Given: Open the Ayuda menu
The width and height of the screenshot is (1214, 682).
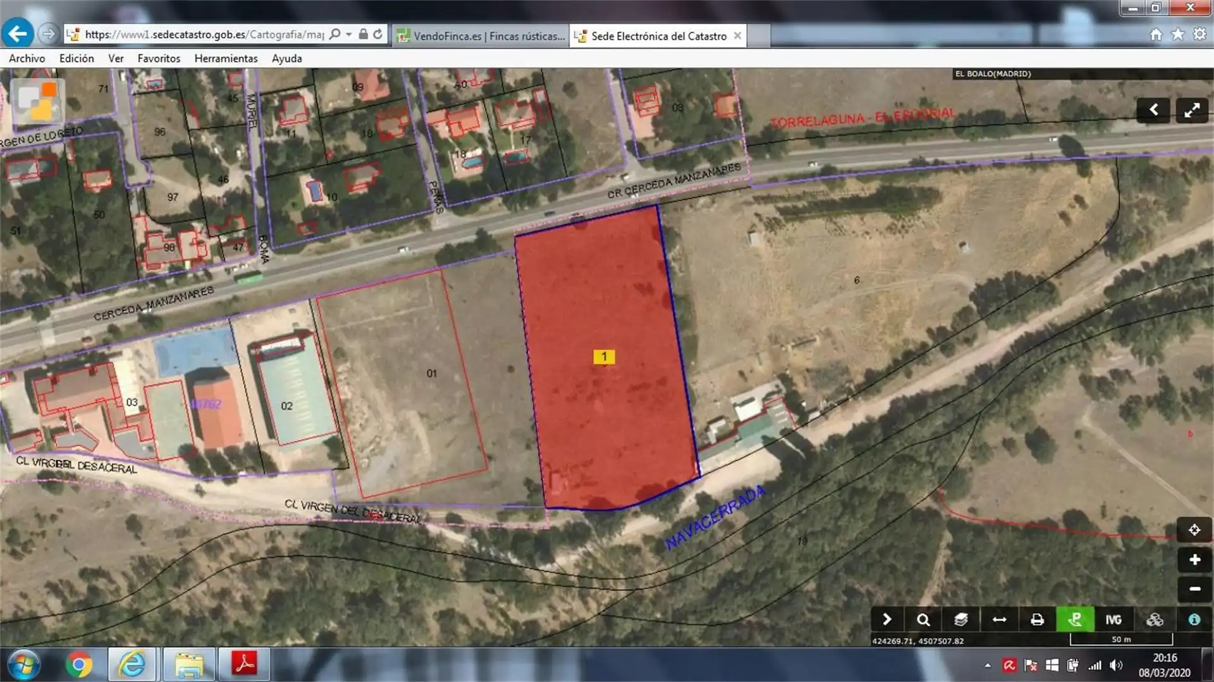Looking at the screenshot, I should 286,58.
